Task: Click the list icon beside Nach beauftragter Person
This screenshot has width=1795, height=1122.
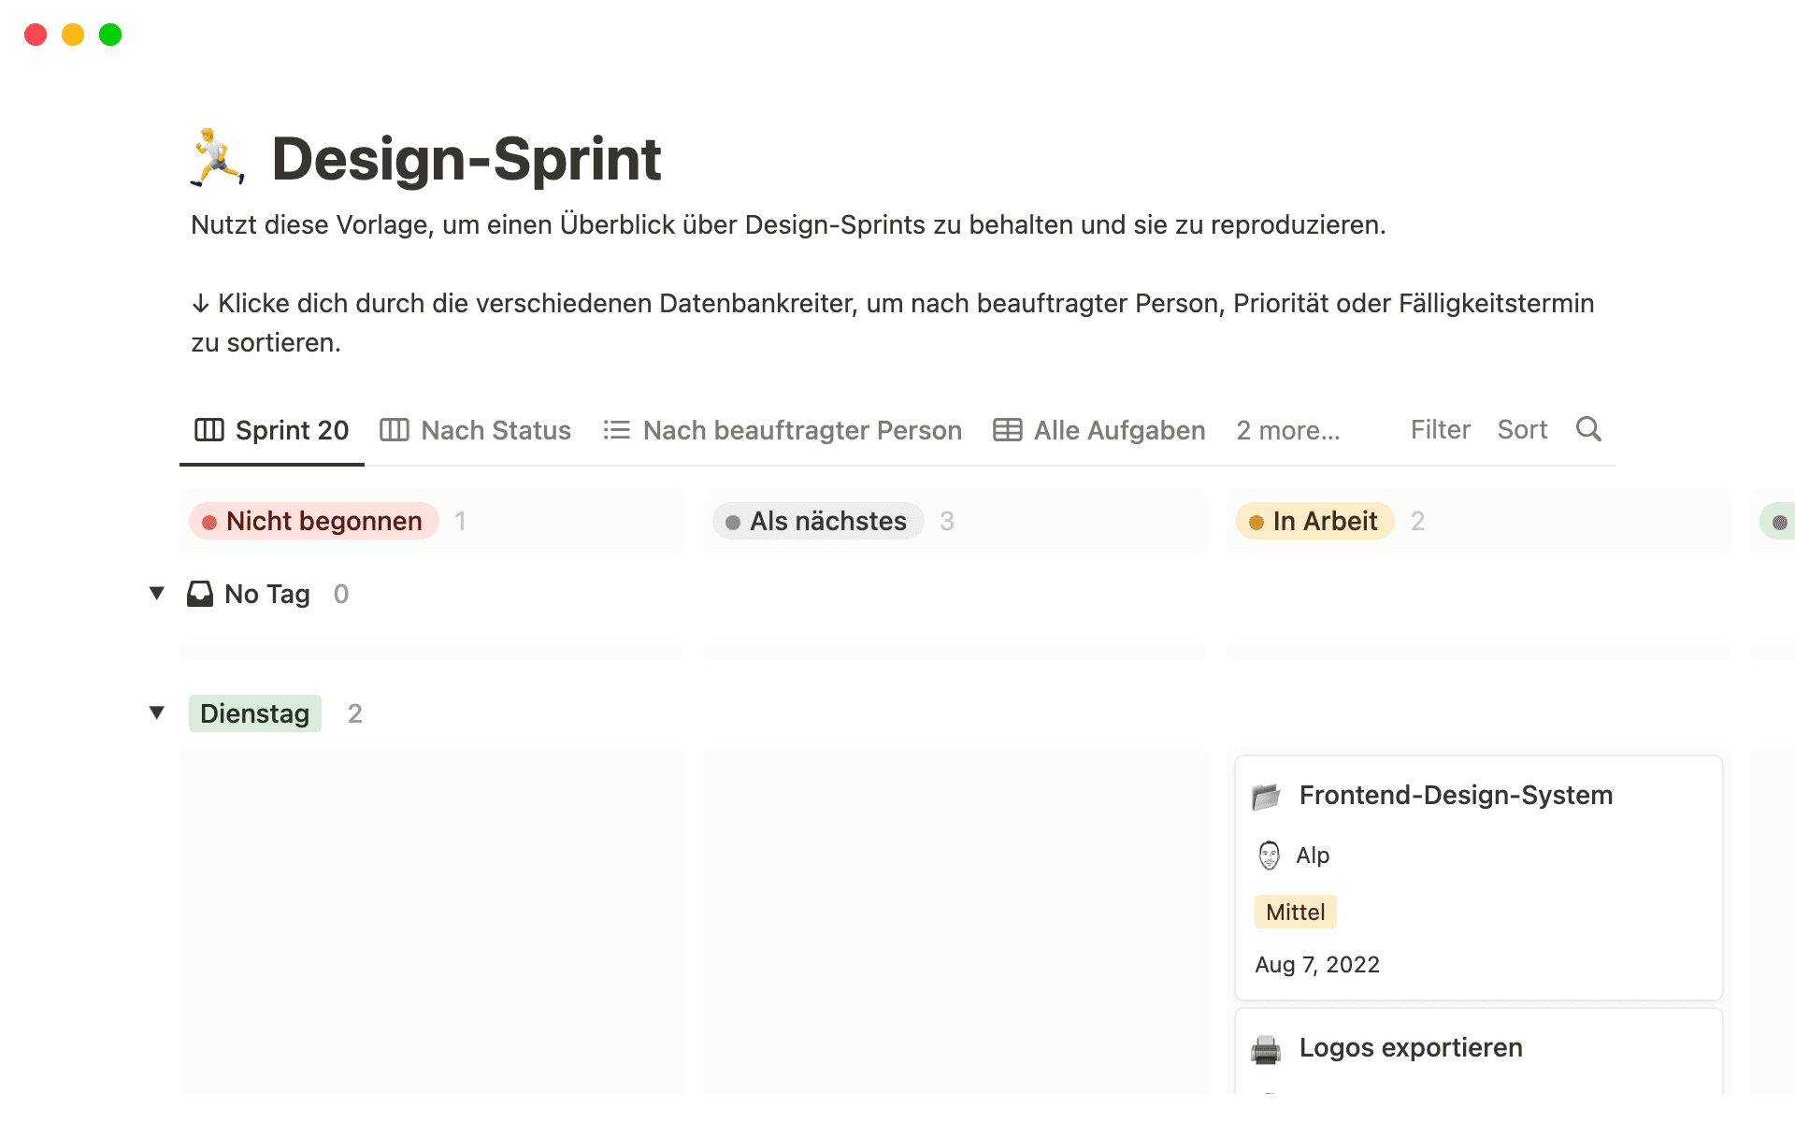Action: pos(616,430)
